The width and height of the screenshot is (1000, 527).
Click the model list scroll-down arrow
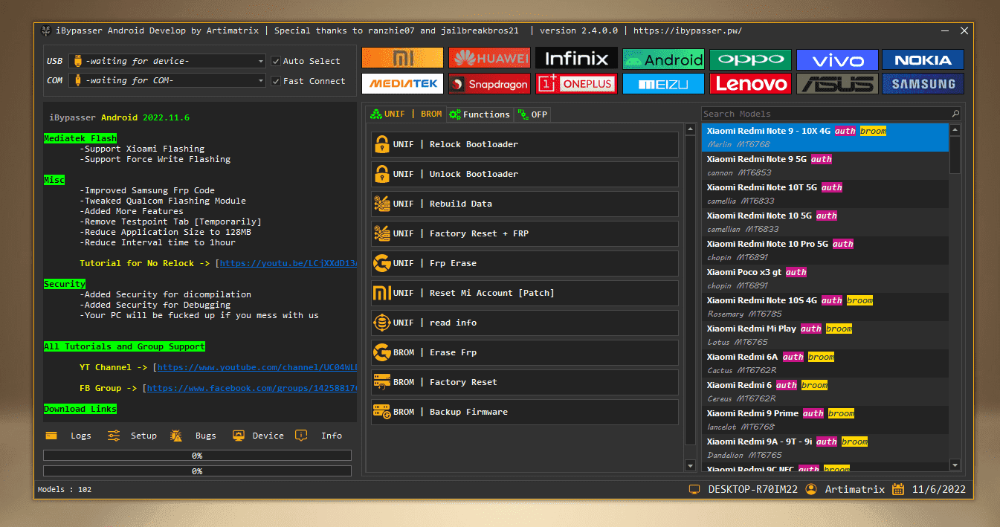click(955, 465)
